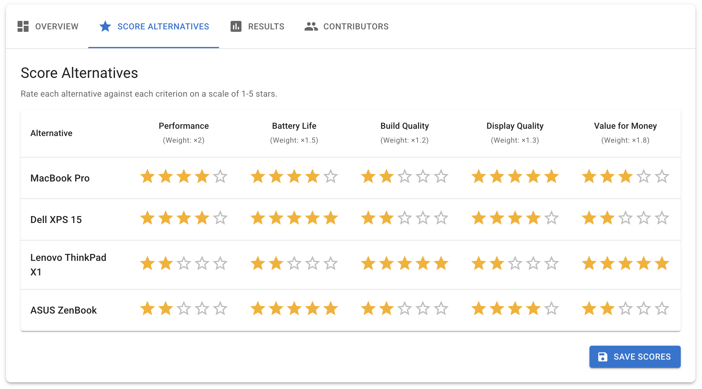Viewport: 702px width, 389px height.
Task: Click the first star of Lenovo ThinkPad Build Quality
Action: [369, 264]
